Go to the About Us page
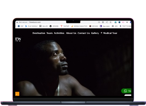Viewport: 146px width, 106px height. (71, 33)
